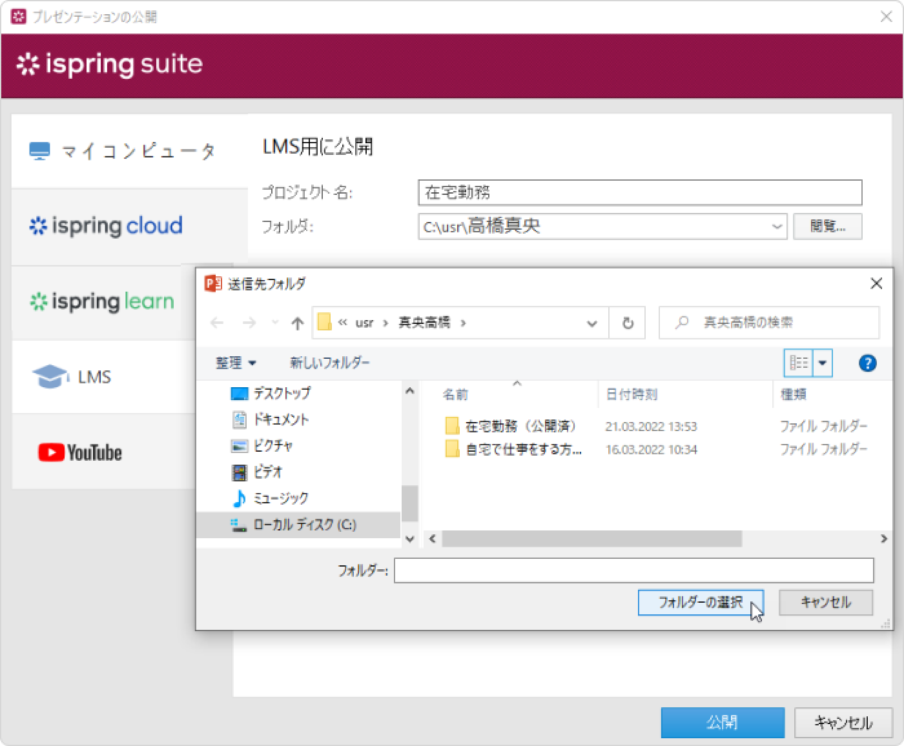Select Videos in navigation pane

coord(256,472)
